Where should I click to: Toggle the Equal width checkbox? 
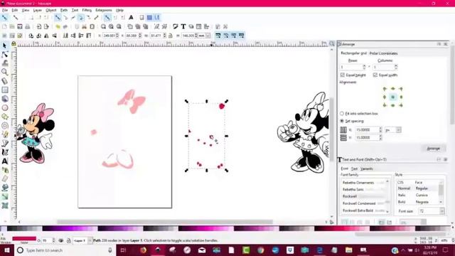click(x=375, y=75)
